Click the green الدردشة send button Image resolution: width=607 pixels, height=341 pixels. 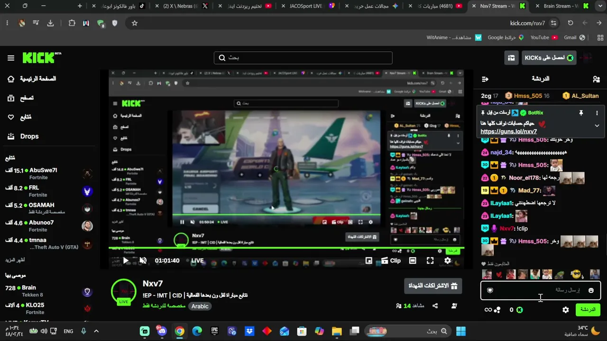click(588, 310)
